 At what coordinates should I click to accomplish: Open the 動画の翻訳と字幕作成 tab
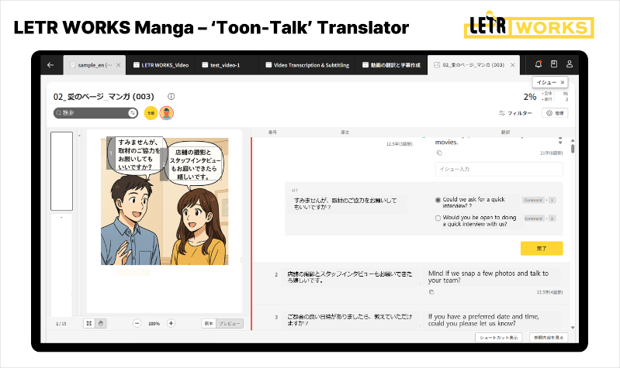pos(391,65)
